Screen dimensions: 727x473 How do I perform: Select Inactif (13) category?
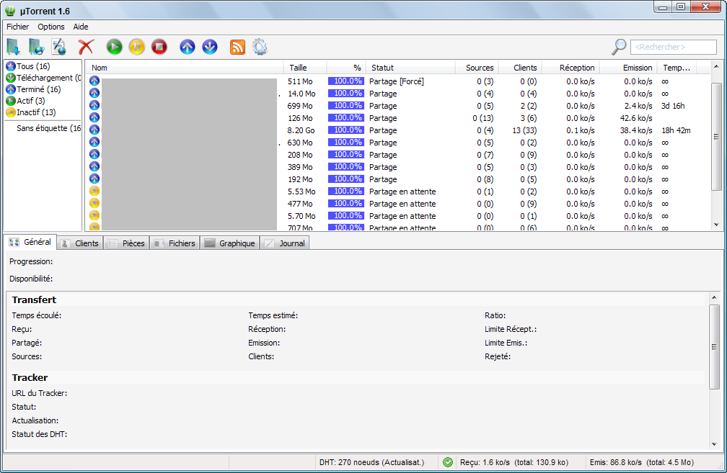pos(31,112)
